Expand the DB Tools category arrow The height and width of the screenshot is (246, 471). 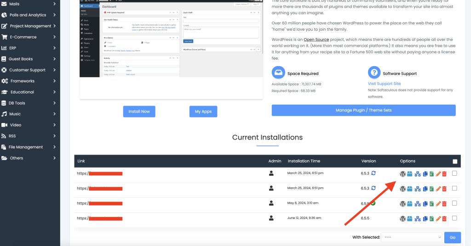tap(54, 103)
